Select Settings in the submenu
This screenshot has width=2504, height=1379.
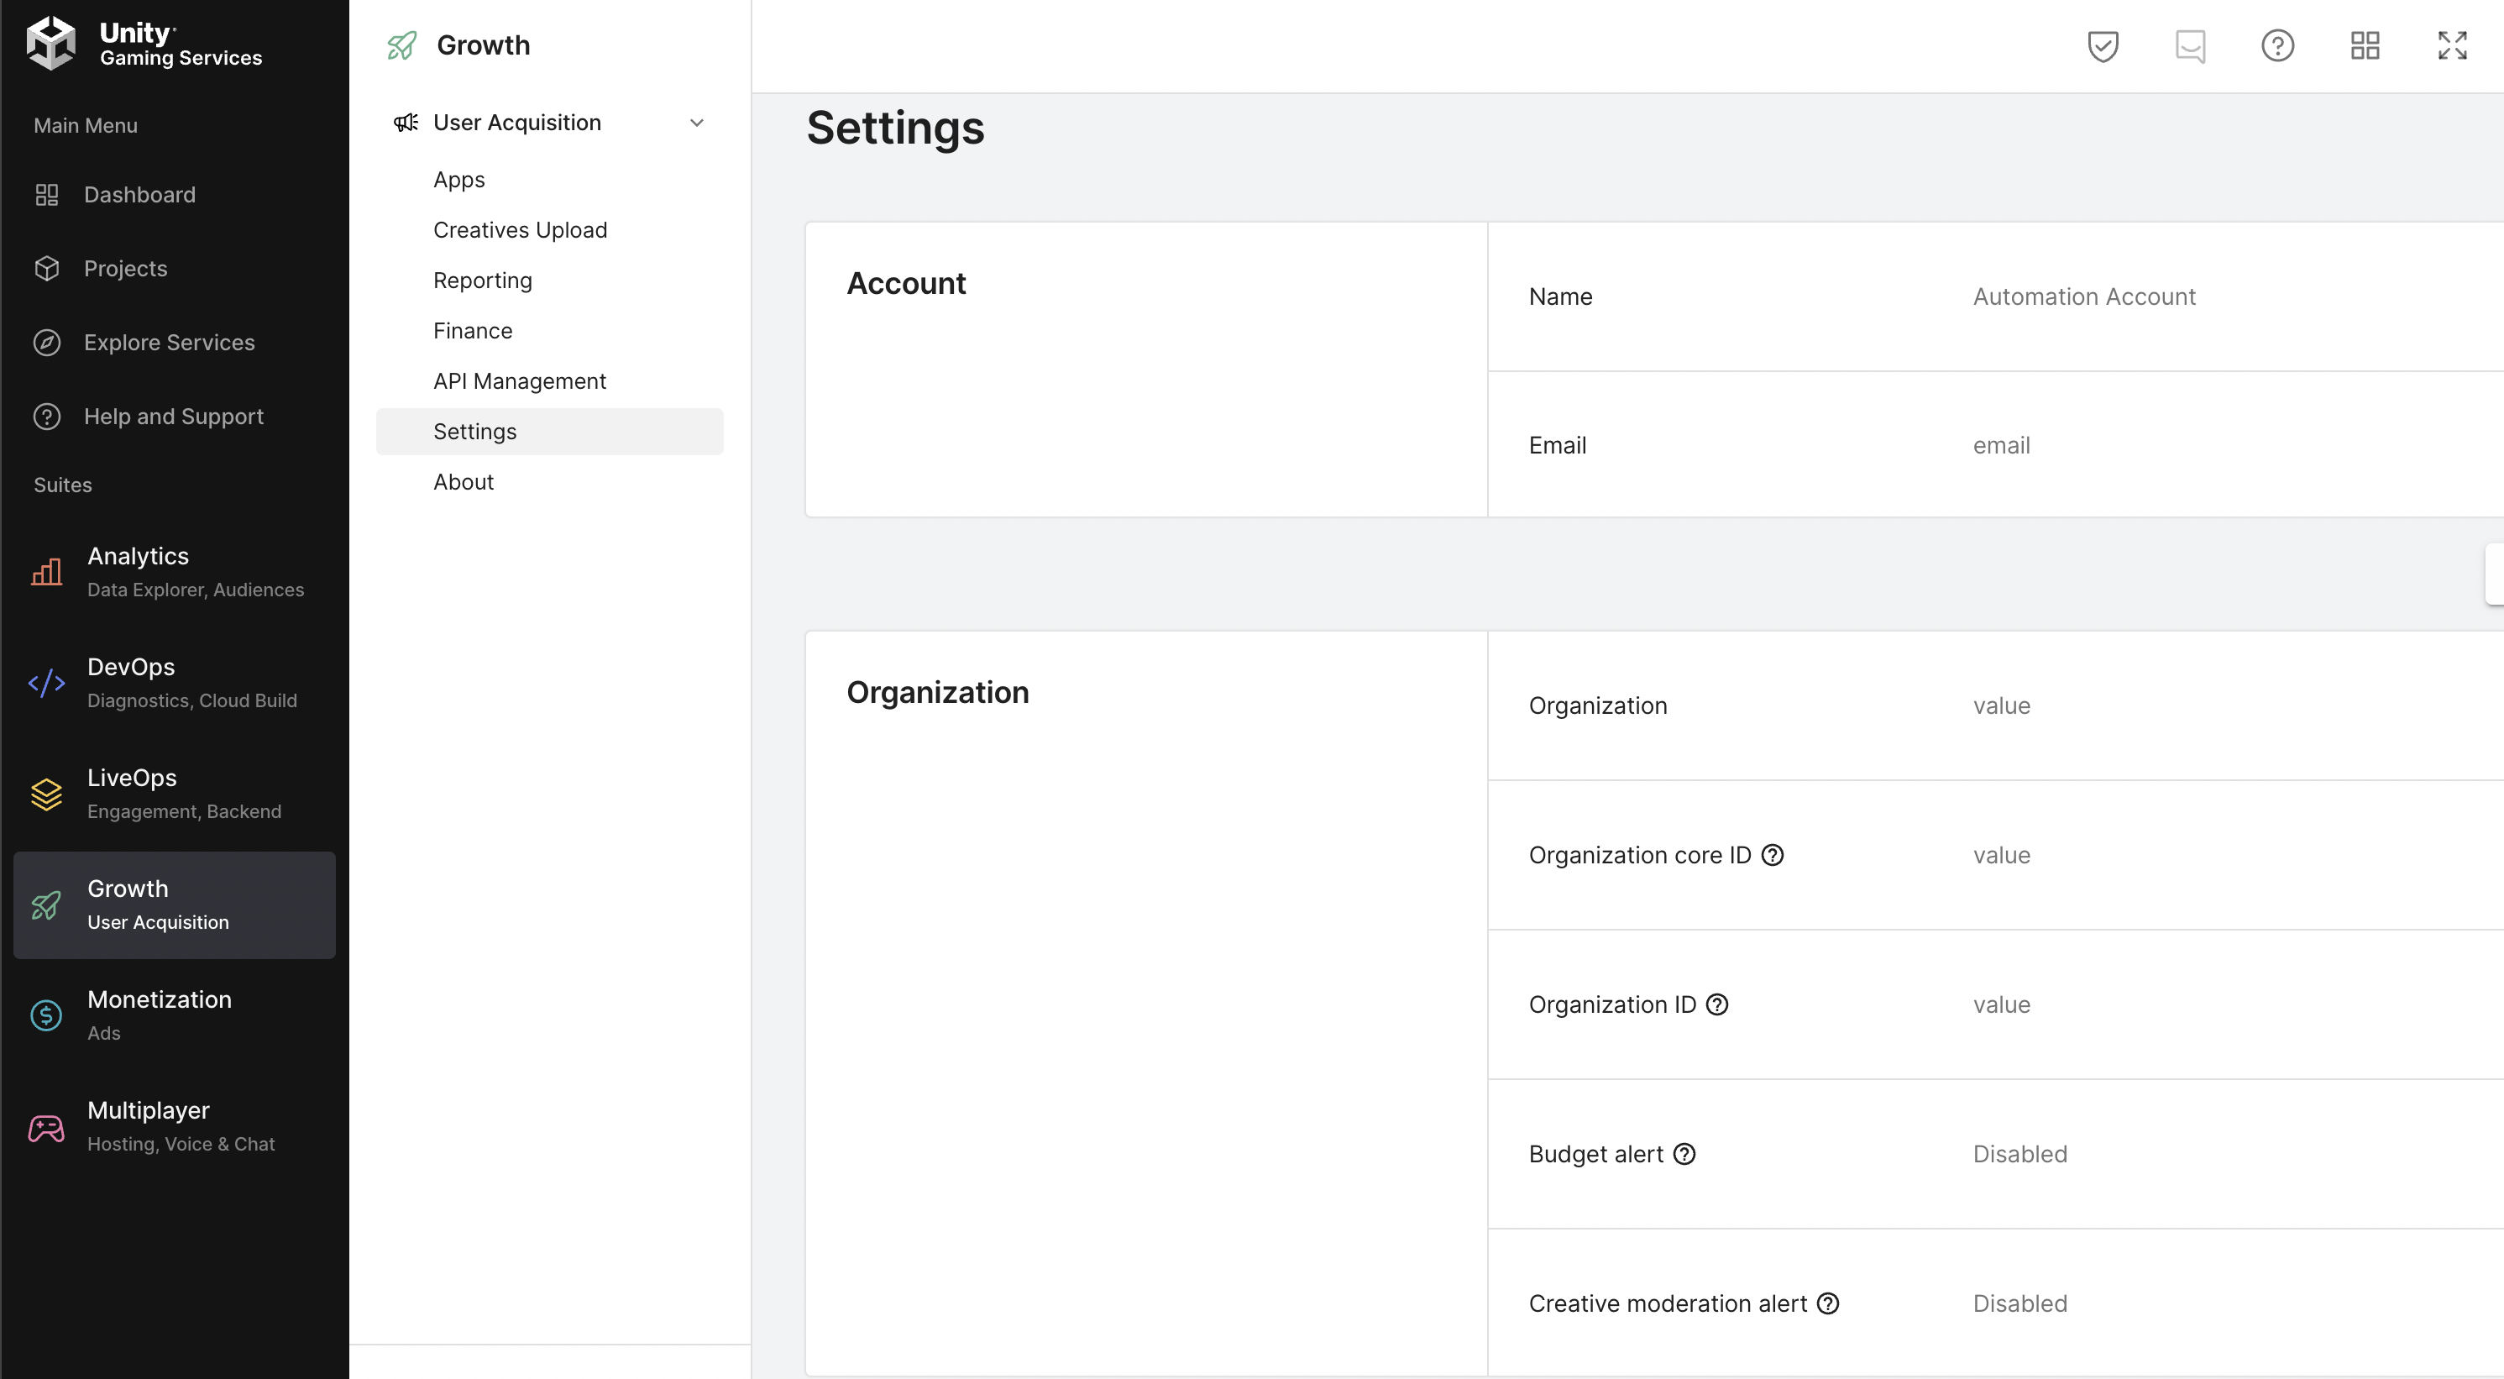pyautogui.click(x=549, y=432)
